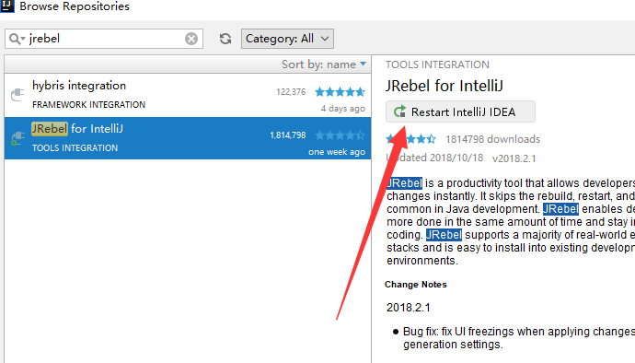Click the '1814798 downloads' text
This screenshot has width=635, height=363.
click(493, 139)
